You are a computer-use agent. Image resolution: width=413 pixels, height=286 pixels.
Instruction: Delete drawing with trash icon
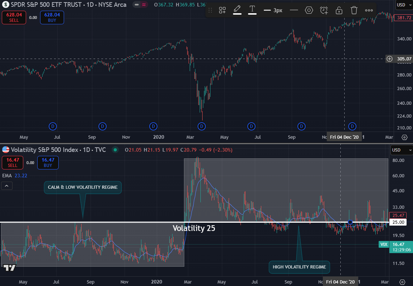pyautogui.click(x=354, y=10)
